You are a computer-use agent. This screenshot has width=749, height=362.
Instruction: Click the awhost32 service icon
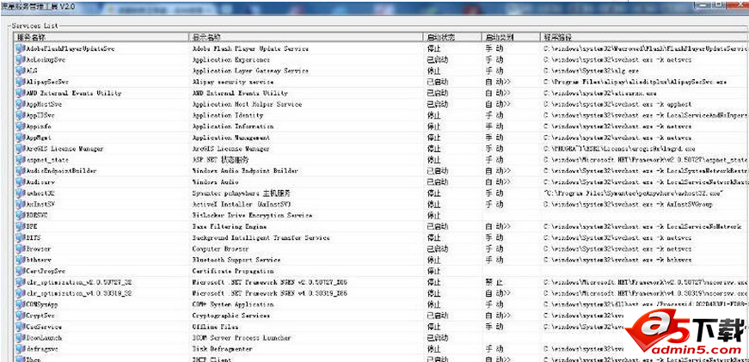coord(20,193)
